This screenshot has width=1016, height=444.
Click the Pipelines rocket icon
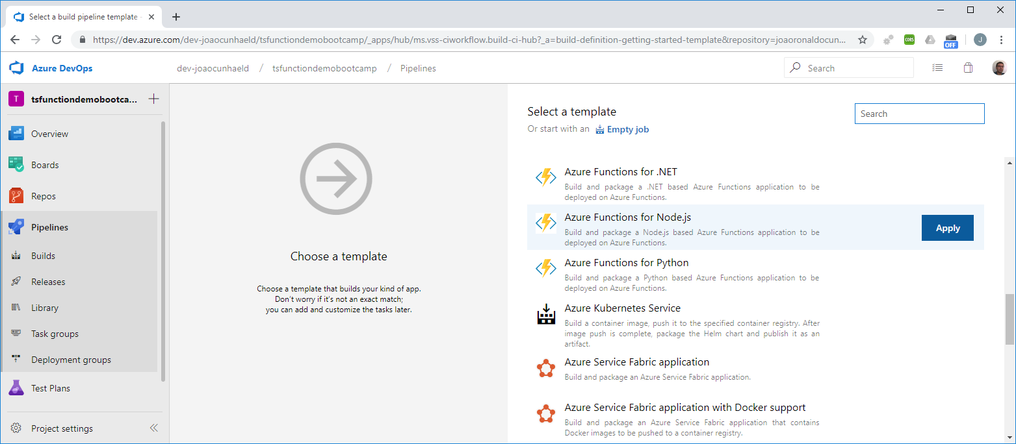click(16, 227)
